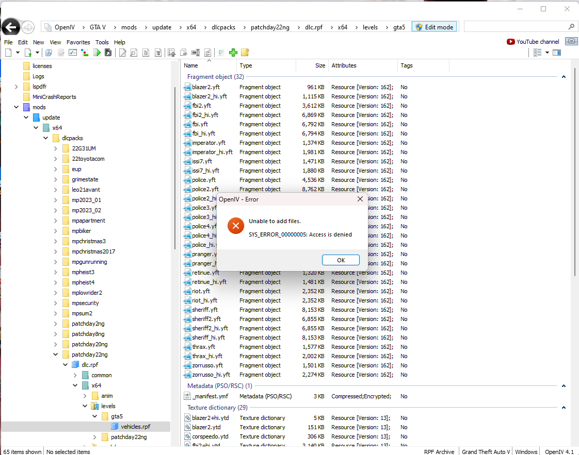Expand the mpheist3 folder in tree
Image resolution: width=579 pixels, height=455 pixels.
[56, 272]
